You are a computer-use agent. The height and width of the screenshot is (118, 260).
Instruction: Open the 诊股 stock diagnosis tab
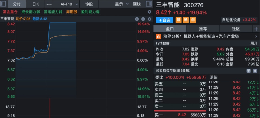click(x=89, y=4)
